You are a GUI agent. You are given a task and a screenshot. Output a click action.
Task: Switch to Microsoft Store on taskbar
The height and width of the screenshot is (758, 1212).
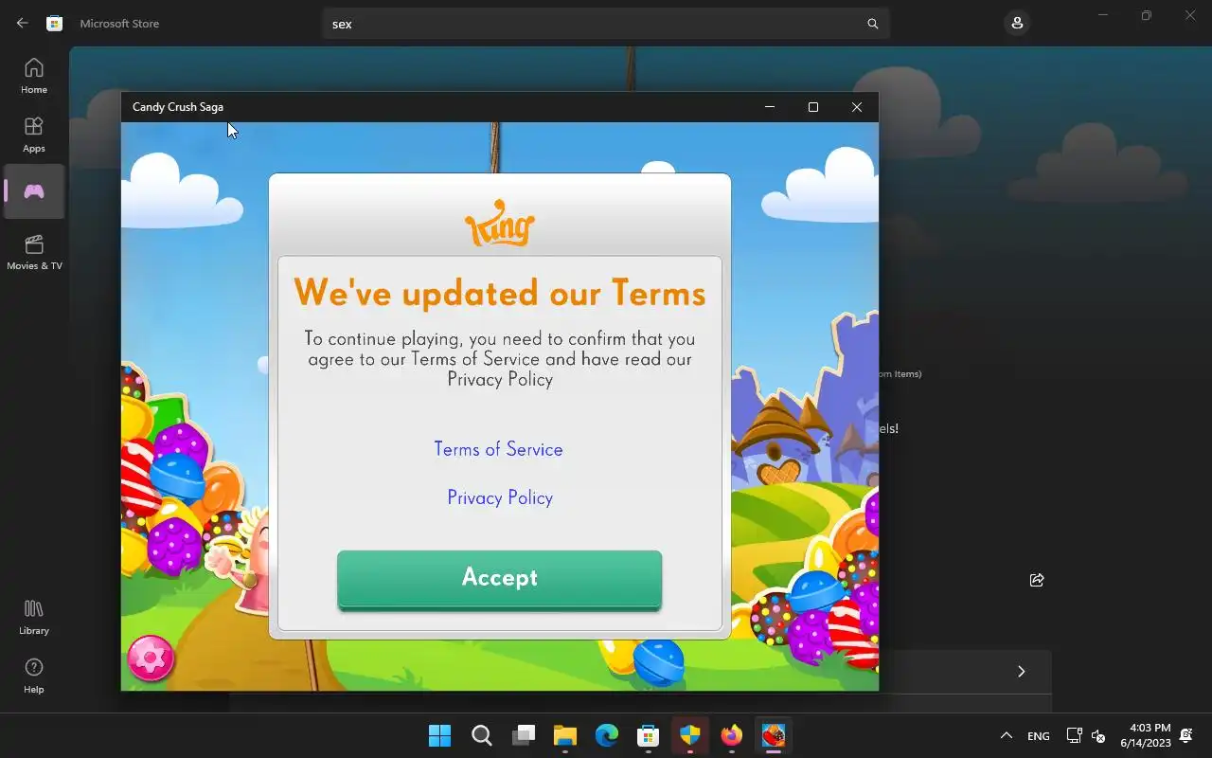point(649,735)
